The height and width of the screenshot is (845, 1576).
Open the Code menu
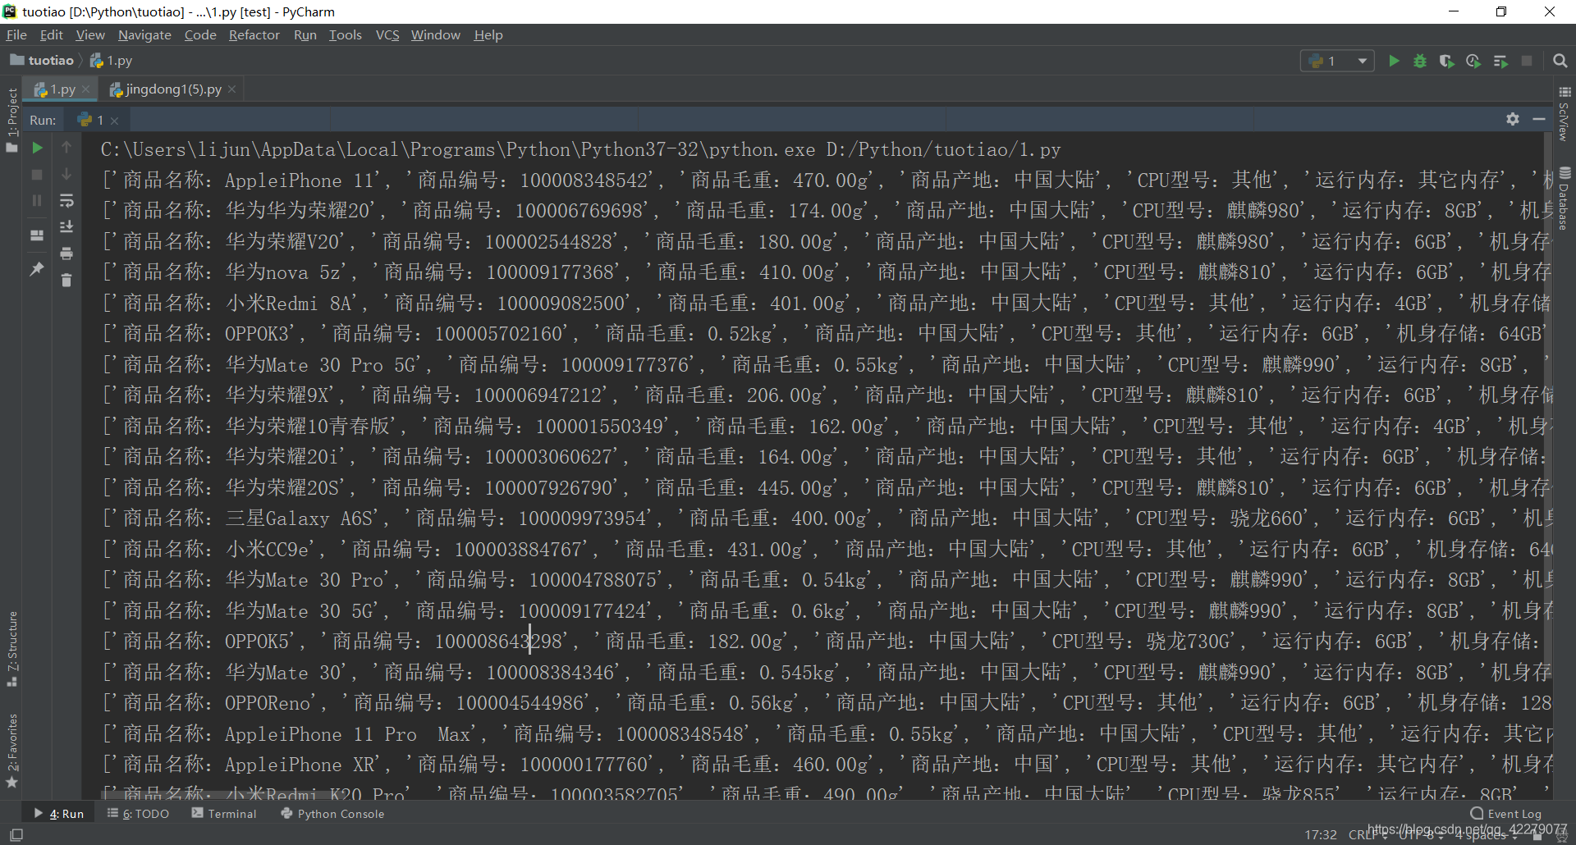pos(200,34)
